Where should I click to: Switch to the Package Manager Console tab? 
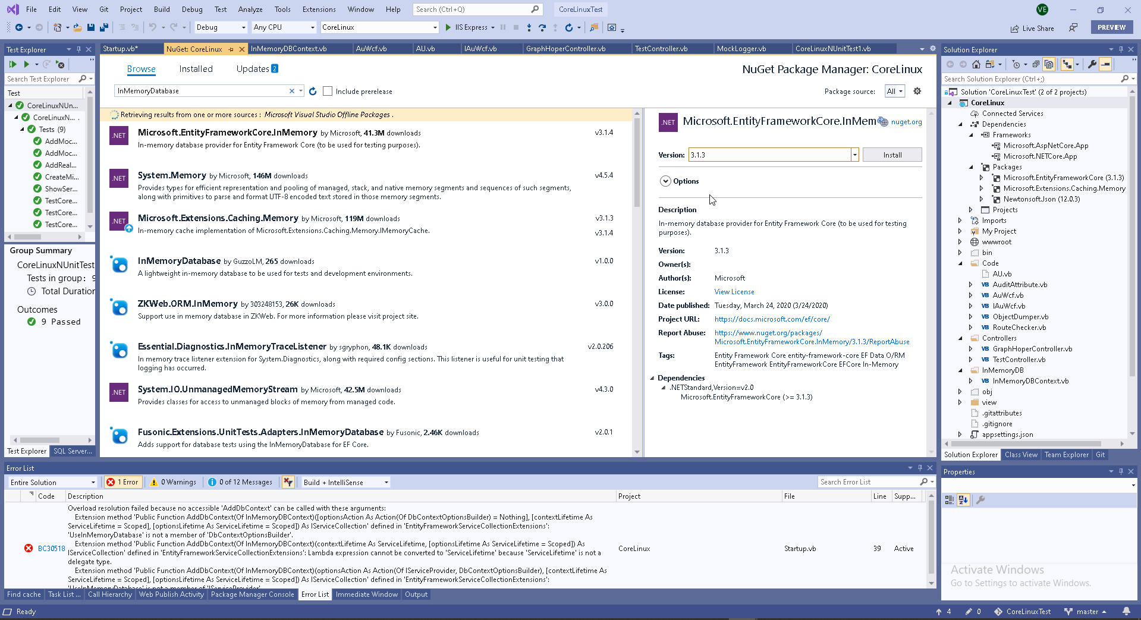pos(252,594)
